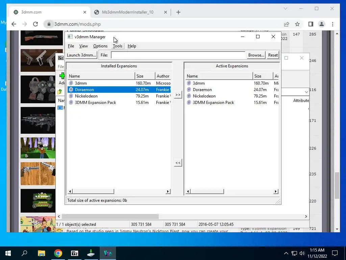
Task: Go back in Chrome
Action: (14, 24)
